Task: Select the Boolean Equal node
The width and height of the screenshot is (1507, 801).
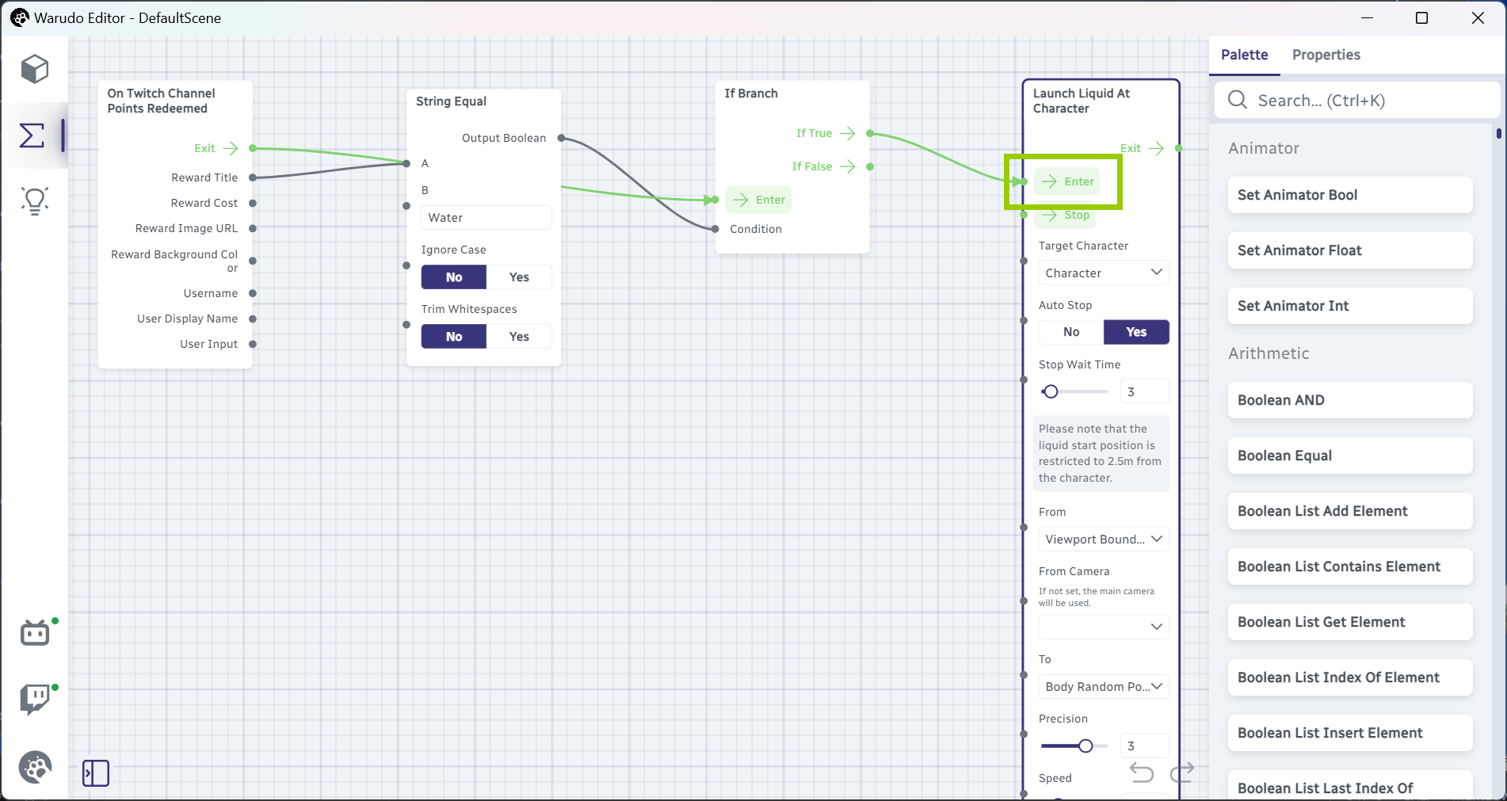Action: pyautogui.click(x=1350, y=456)
